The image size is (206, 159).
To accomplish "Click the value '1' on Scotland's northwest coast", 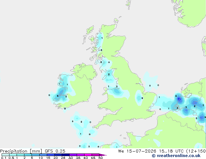I will click(102, 38).
